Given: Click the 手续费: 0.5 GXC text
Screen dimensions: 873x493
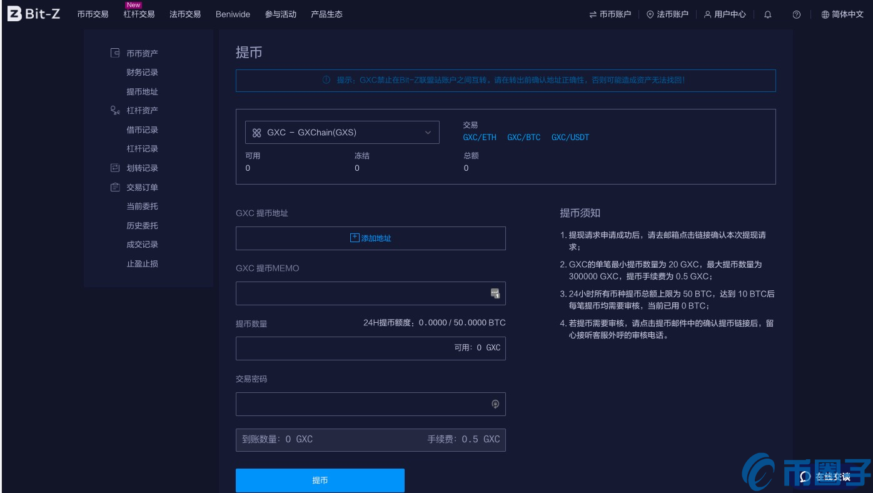Looking at the screenshot, I should pyautogui.click(x=464, y=439).
